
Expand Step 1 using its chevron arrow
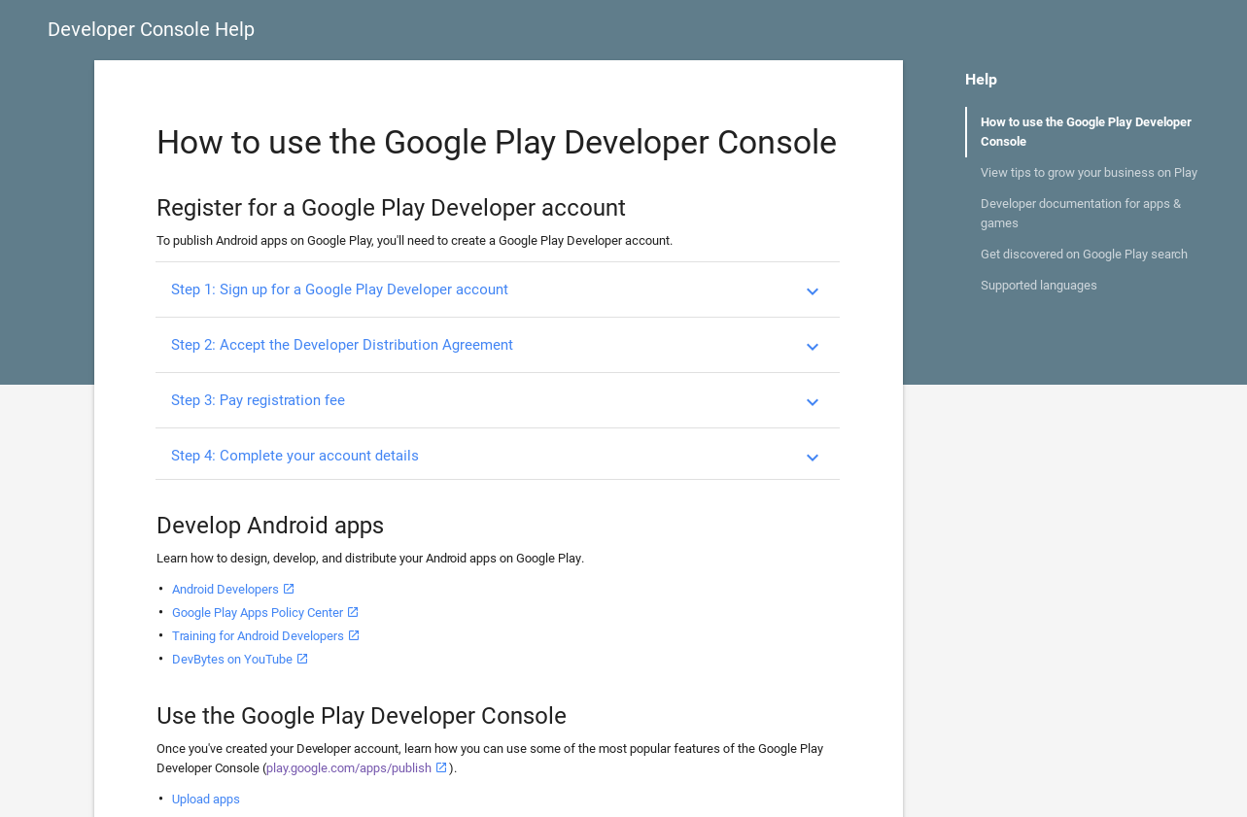click(813, 291)
